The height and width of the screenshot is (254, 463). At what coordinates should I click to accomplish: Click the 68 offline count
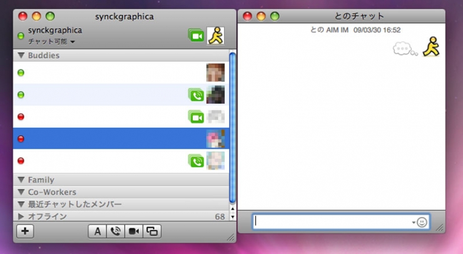tap(220, 217)
